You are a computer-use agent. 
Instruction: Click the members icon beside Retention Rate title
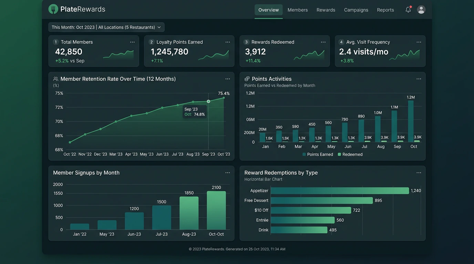(x=56, y=79)
